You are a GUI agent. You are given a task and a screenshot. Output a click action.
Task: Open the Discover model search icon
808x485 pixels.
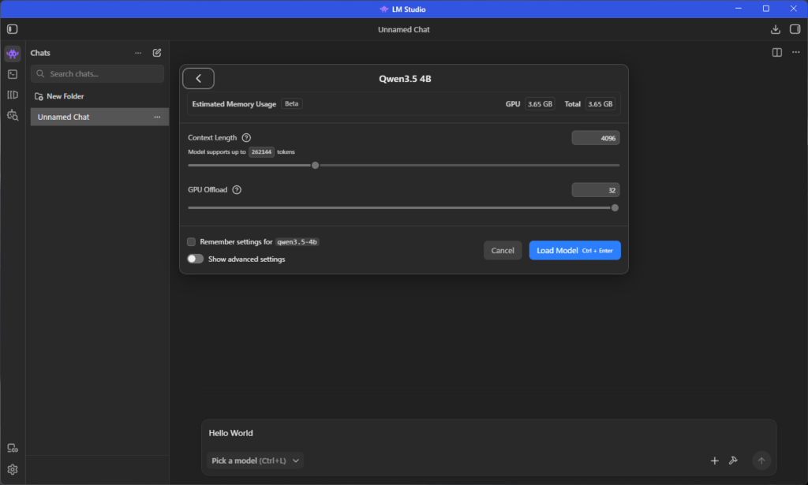(12, 115)
